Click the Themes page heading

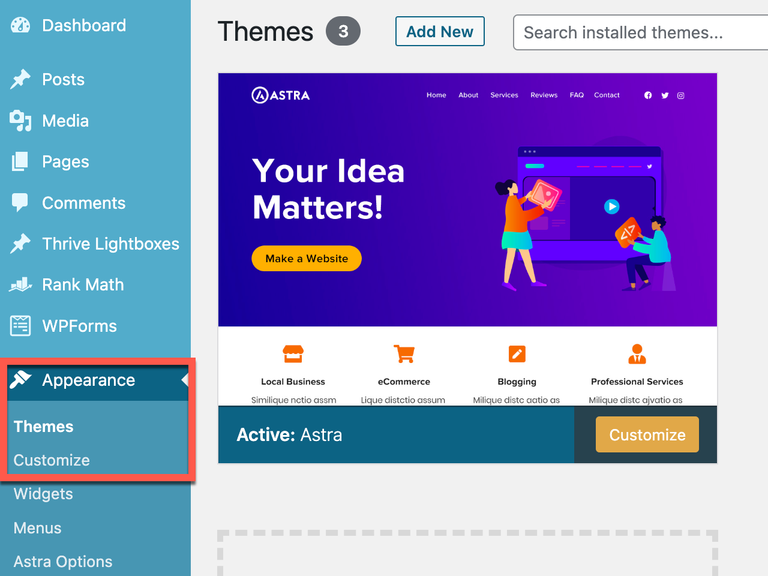[265, 31]
